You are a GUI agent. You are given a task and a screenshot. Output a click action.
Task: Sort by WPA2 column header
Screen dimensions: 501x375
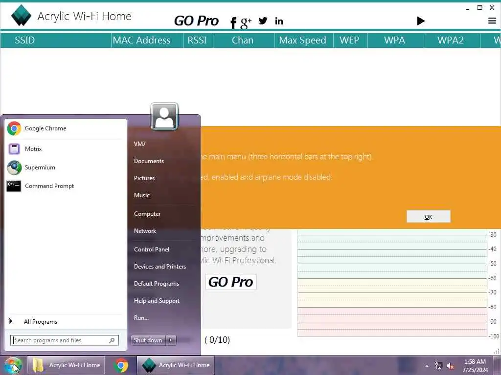(x=451, y=40)
